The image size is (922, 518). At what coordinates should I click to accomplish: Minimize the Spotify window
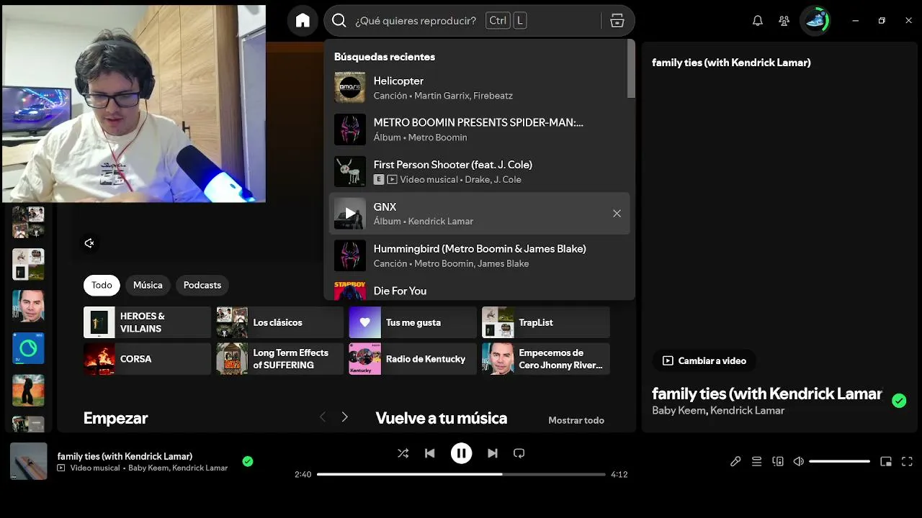point(856,21)
